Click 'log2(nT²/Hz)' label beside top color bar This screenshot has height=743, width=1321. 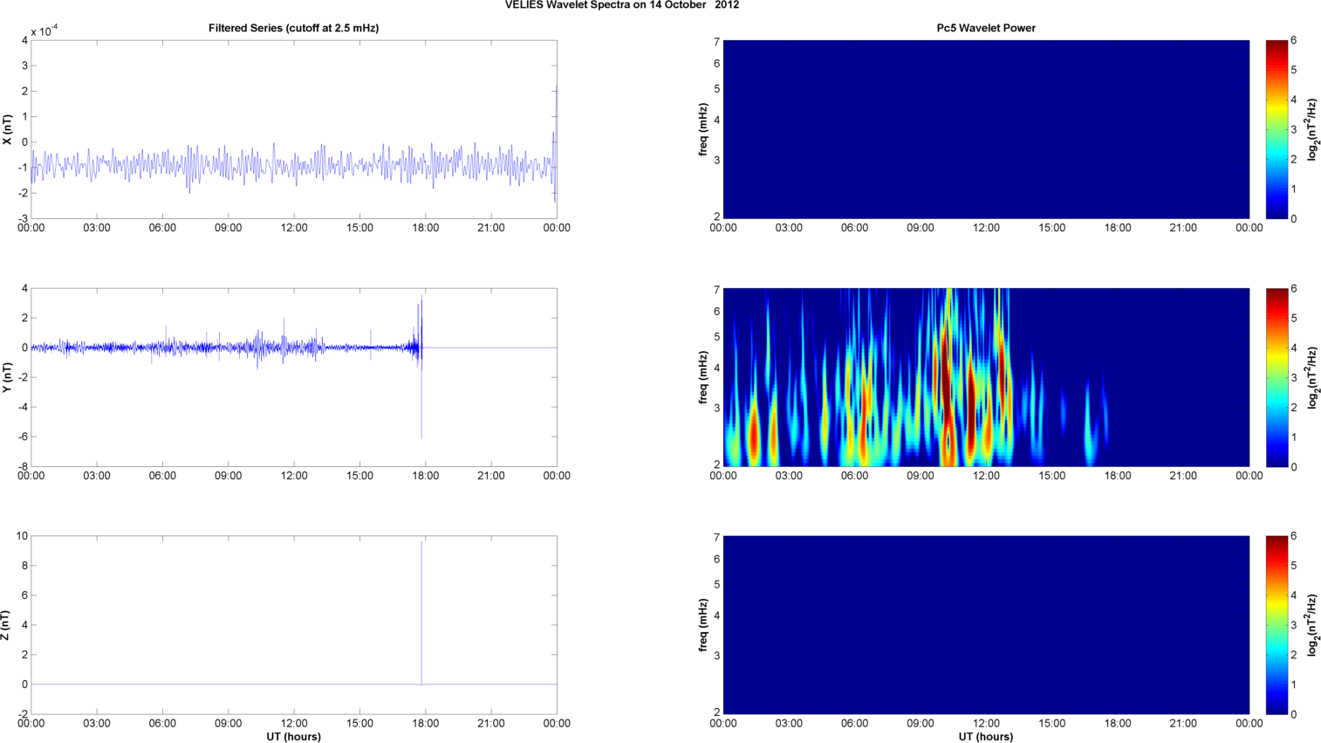click(1311, 129)
